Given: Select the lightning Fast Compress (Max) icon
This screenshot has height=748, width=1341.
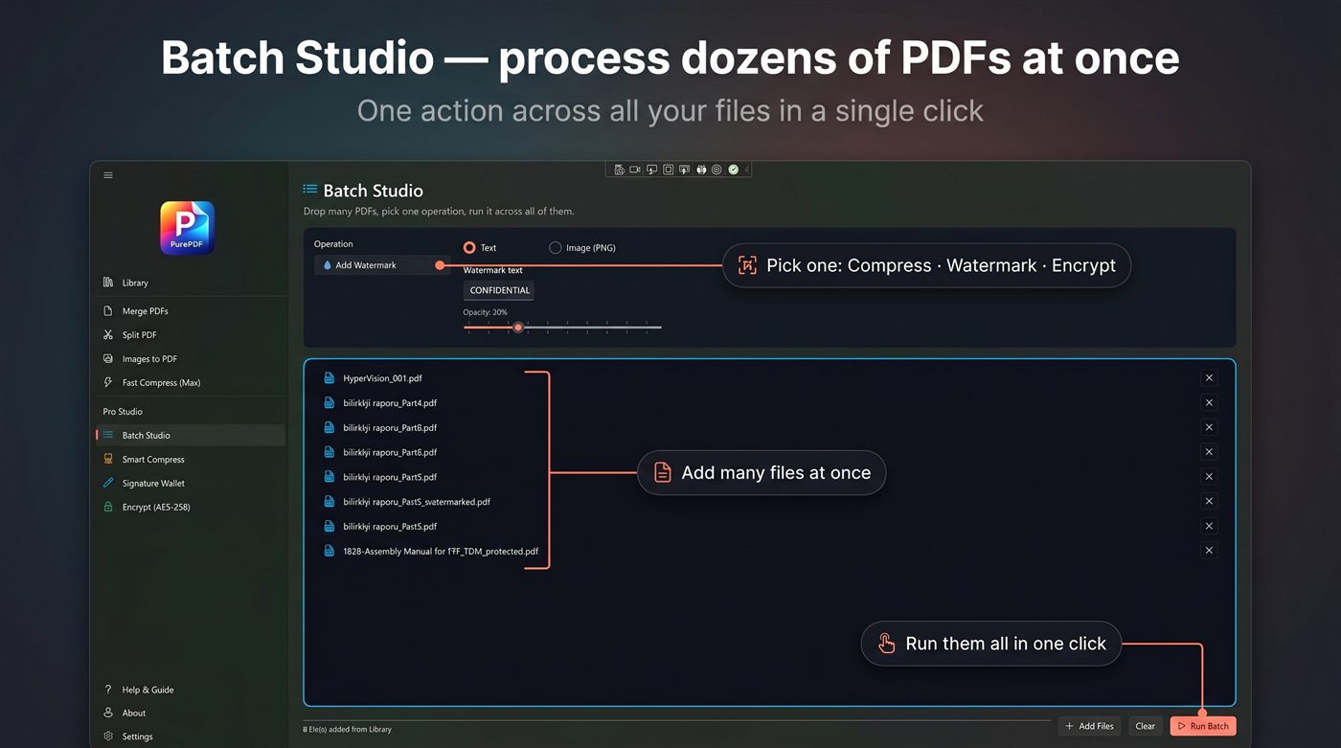Looking at the screenshot, I should tap(108, 383).
